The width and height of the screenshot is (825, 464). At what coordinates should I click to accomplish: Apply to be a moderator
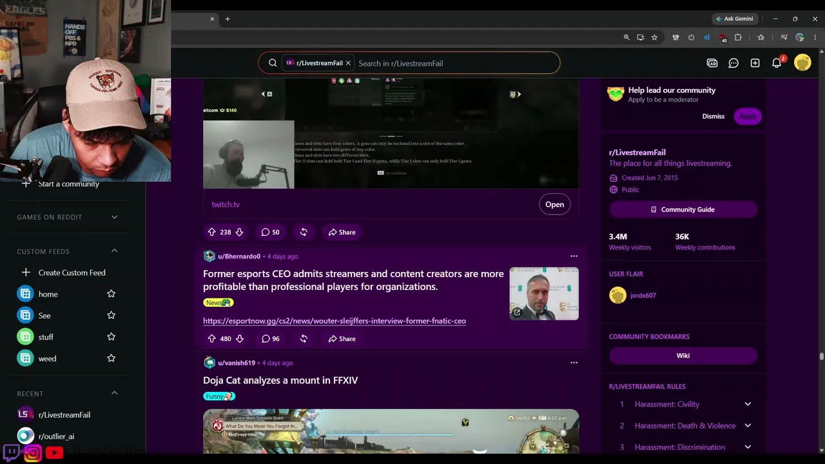coord(748,116)
